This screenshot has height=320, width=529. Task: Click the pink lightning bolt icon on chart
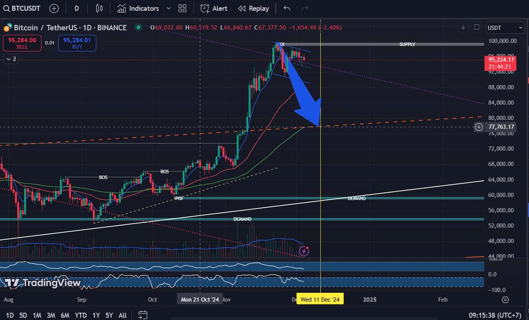coord(304,251)
